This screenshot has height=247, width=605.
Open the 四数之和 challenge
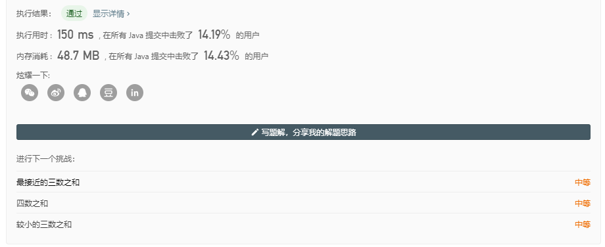tap(32, 203)
